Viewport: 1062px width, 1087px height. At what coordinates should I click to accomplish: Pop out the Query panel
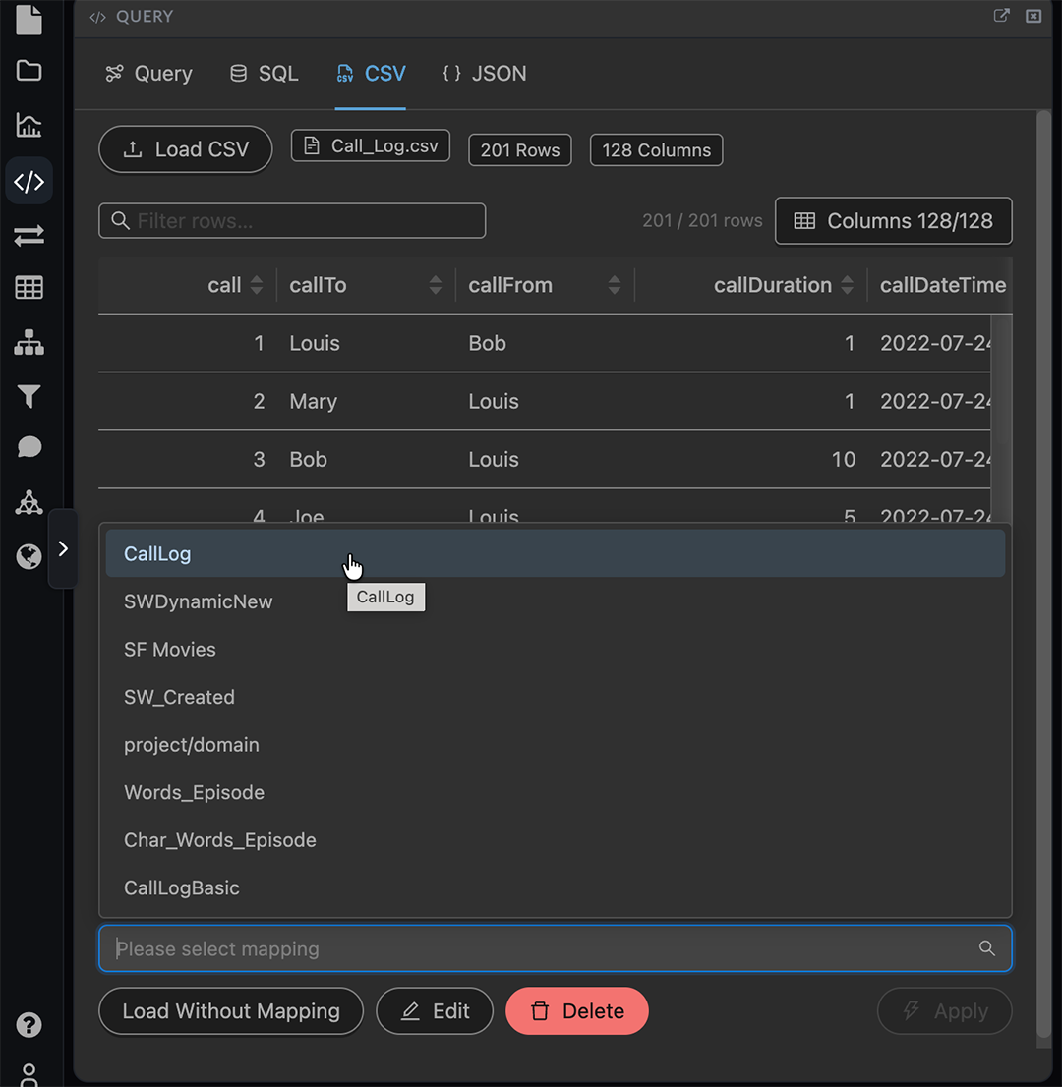(1001, 16)
